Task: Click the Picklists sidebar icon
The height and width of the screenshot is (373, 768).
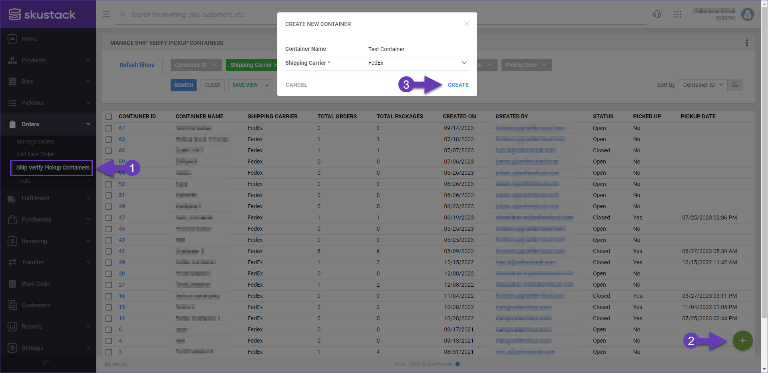Action: pyautogui.click(x=12, y=103)
